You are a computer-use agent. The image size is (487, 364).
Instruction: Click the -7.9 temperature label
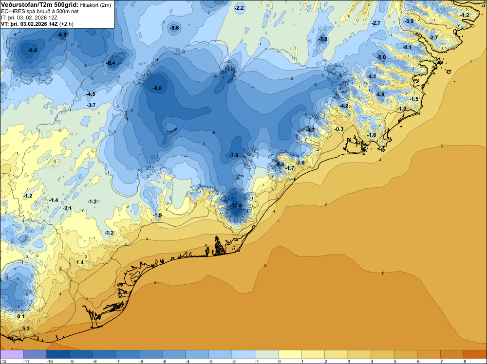point(234,155)
